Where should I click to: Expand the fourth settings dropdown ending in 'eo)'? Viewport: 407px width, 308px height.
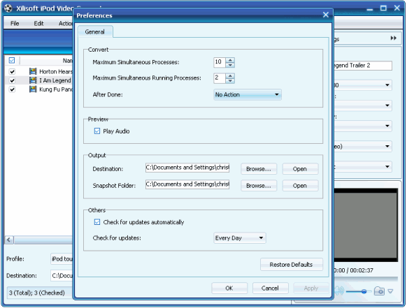tap(387, 146)
